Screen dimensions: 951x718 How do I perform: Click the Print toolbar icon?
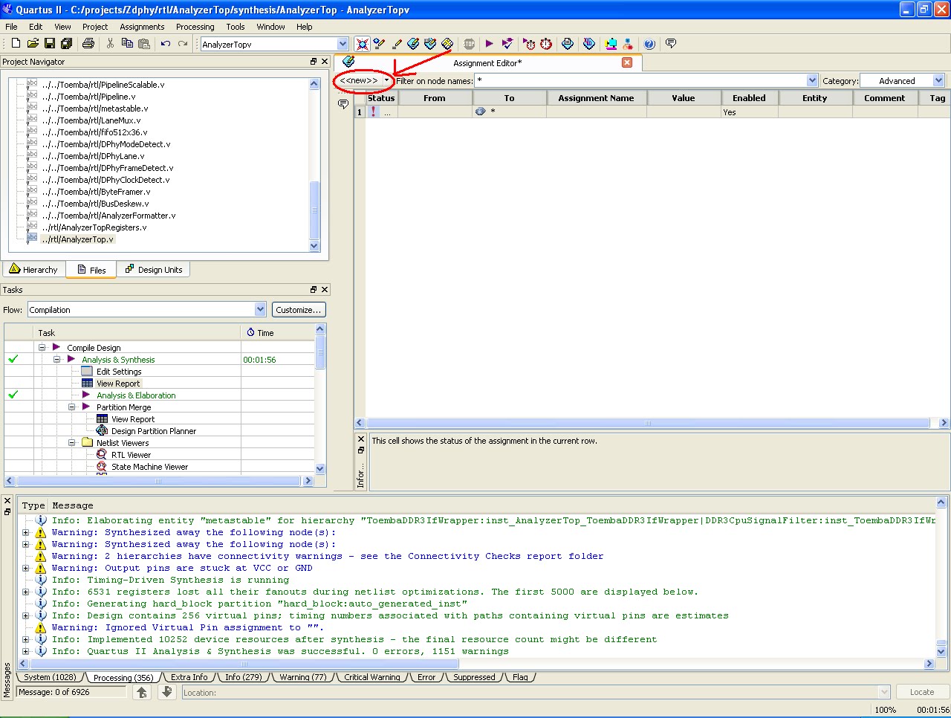pyautogui.click(x=88, y=45)
